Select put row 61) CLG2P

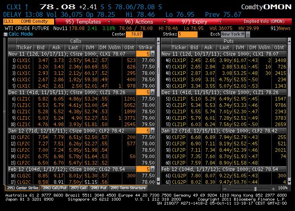[224, 175]
